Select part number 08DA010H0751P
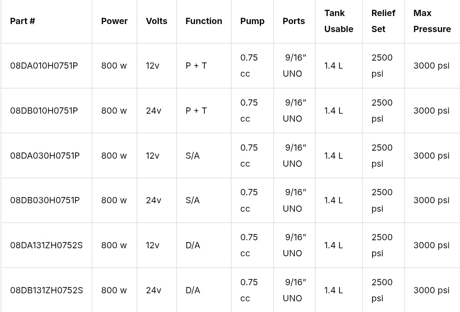The width and height of the screenshot is (460, 312). [44, 66]
